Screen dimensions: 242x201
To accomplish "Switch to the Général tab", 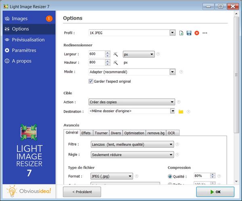I will pyautogui.click(x=72, y=132).
